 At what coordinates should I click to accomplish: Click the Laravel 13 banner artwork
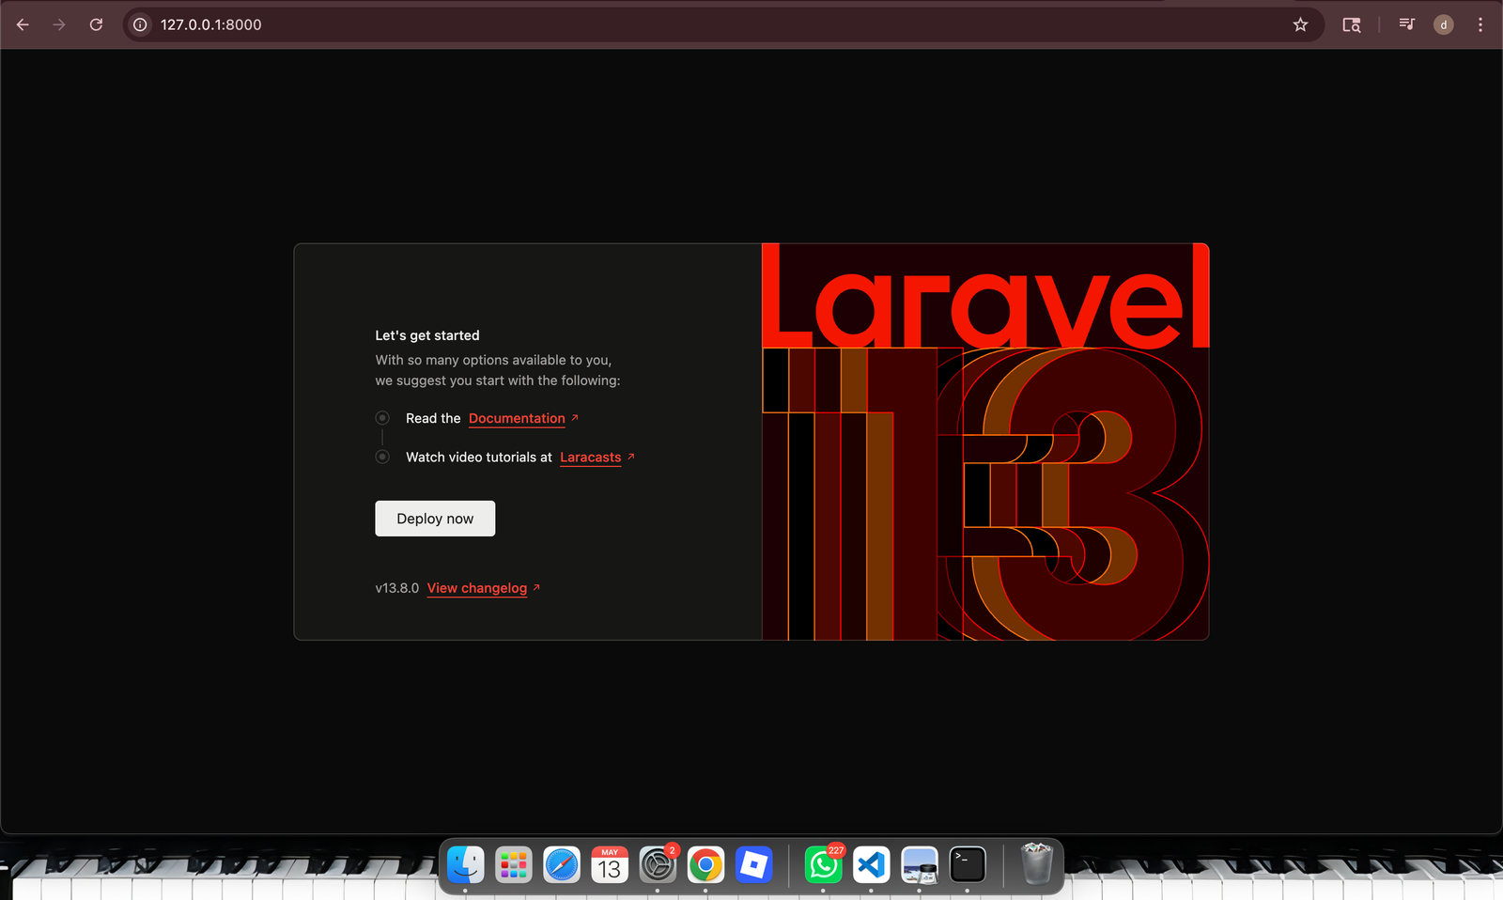[x=985, y=442]
